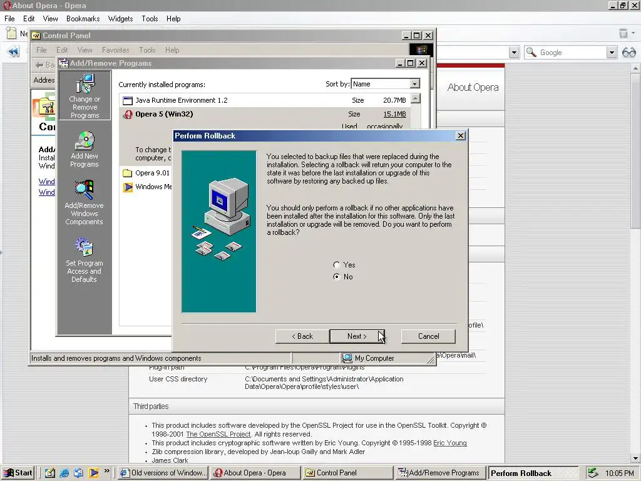Image resolution: width=641 pixels, height=481 pixels.
Task: Open Control Panel Help menu
Action: click(172, 50)
